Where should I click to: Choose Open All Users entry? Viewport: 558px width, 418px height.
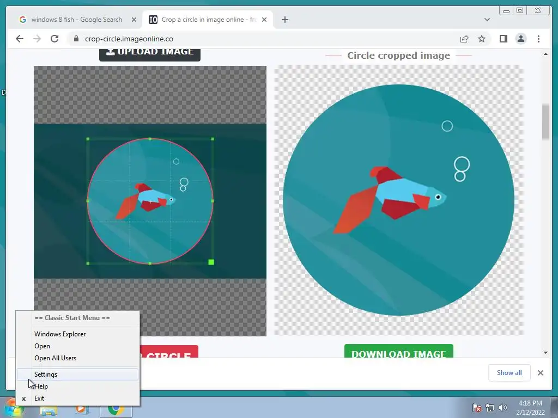tap(77, 358)
